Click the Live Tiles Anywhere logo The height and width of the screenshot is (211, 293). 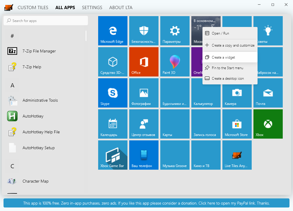tap(9, 7)
